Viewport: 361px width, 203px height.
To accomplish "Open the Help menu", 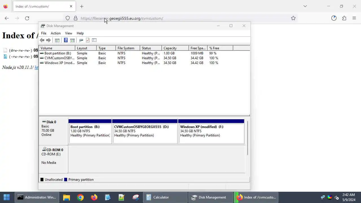I will (x=80, y=33).
